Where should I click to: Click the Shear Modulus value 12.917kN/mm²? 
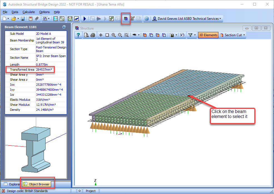[46, 105]
